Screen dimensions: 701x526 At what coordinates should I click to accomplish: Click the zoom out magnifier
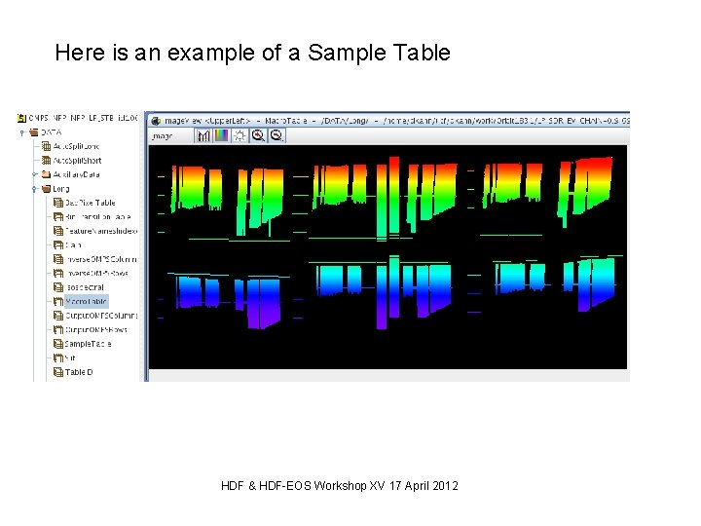pyautogui.click(x=277, y=135)
